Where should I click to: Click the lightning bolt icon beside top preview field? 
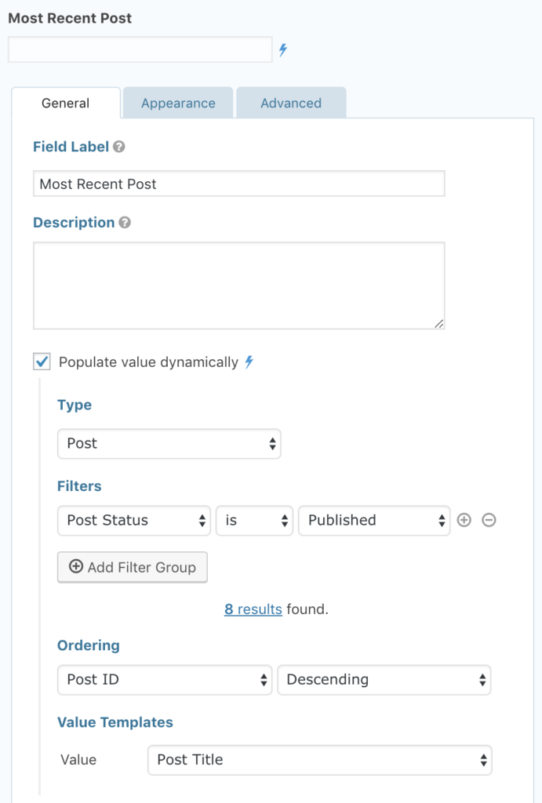point(283,50)
